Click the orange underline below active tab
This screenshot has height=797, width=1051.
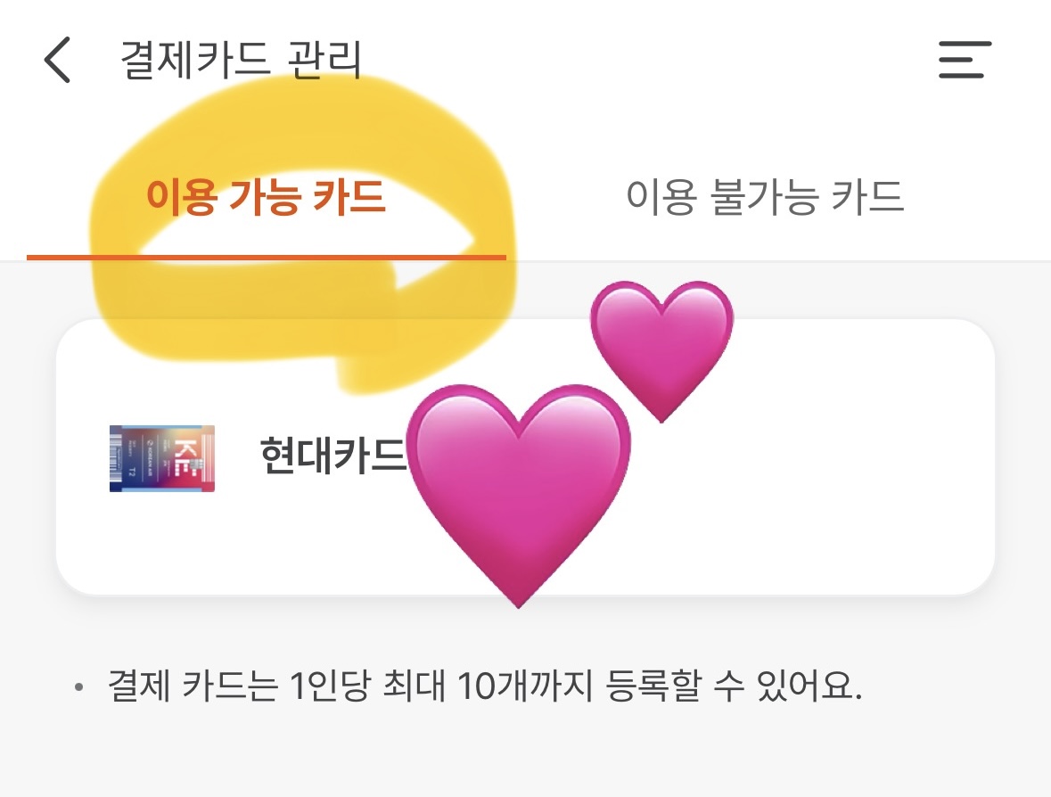(x=267, y=258)
